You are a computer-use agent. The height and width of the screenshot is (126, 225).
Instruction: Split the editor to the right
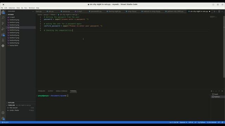tap(219, 12)
